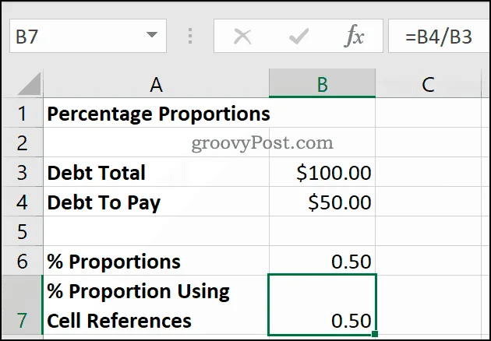Image resolution: width=491 pixels, height=341 pixels.
Task: Select the Debt To Pay label cell
Action: pos(156,202)
